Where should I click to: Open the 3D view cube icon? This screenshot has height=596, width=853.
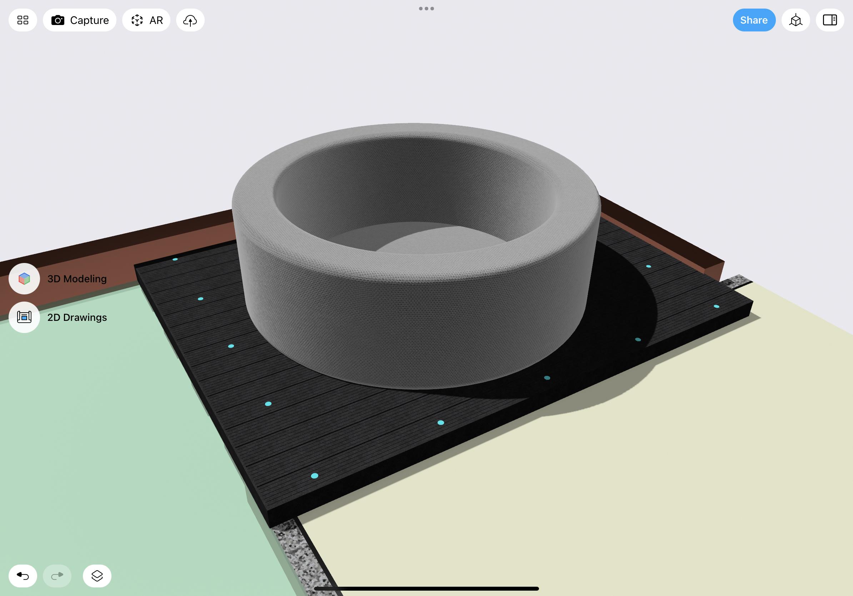(795, 20)
